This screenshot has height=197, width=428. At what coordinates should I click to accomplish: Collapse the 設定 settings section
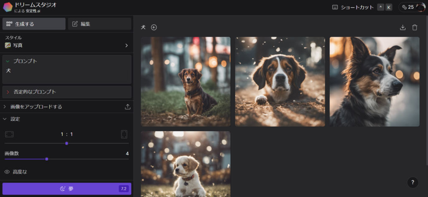(5, 119)
